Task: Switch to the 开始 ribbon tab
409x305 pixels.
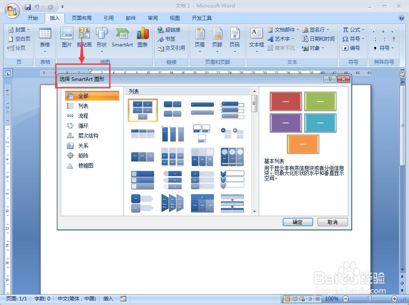Action: tap(33, 18)
